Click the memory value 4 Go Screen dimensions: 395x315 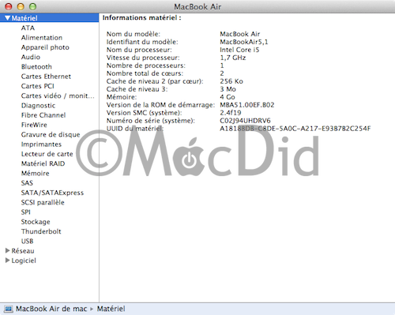coord(228,97)
